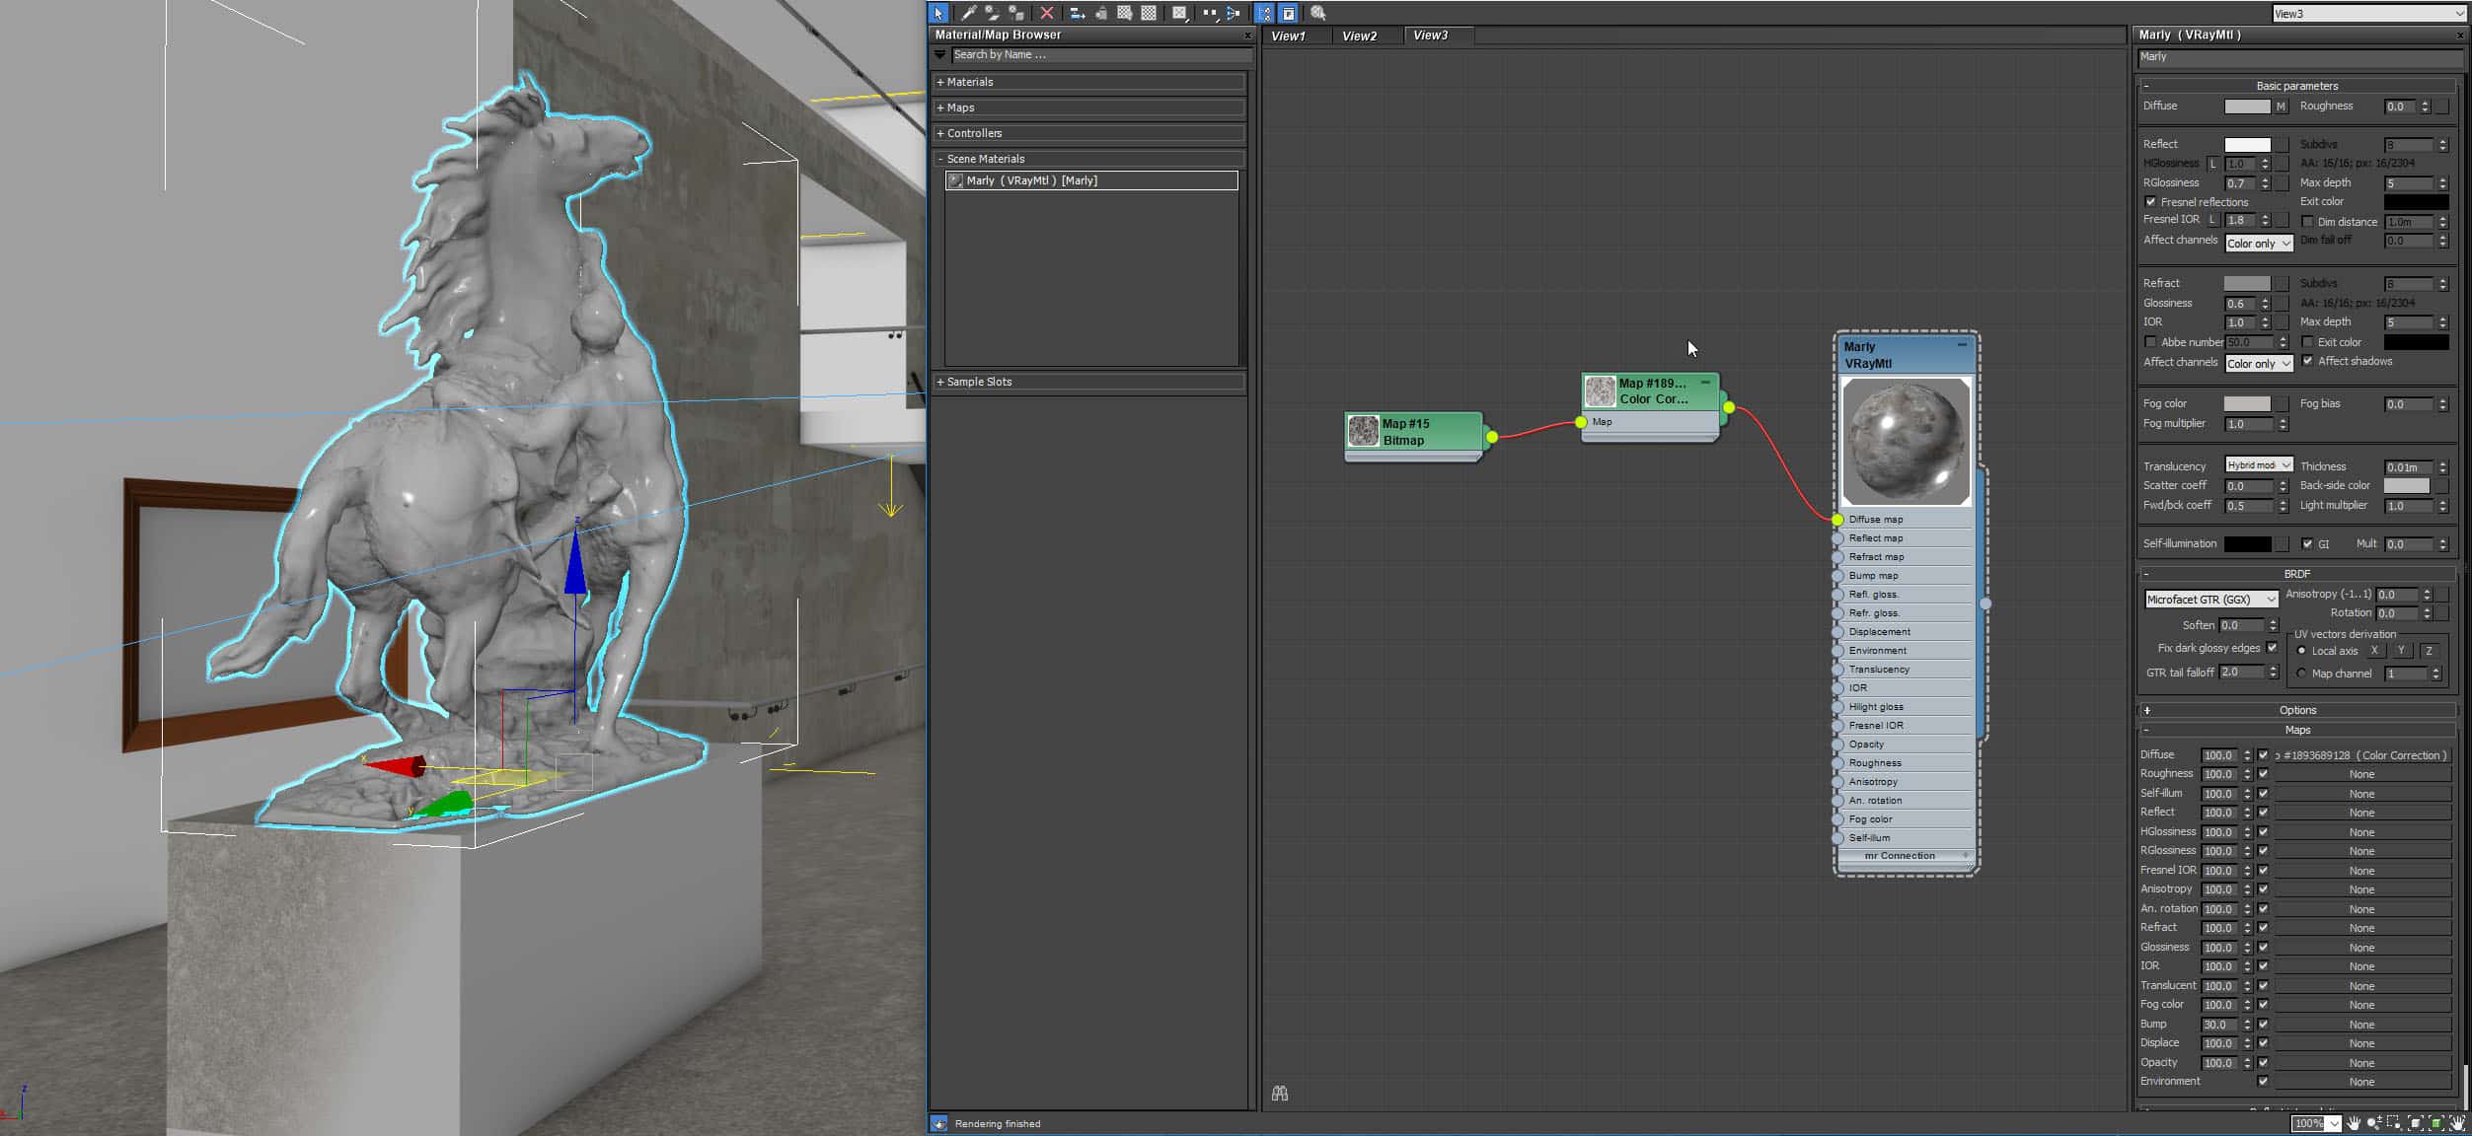Open the Translucency Hybrid model dropdown

[x=2259, y=465]
